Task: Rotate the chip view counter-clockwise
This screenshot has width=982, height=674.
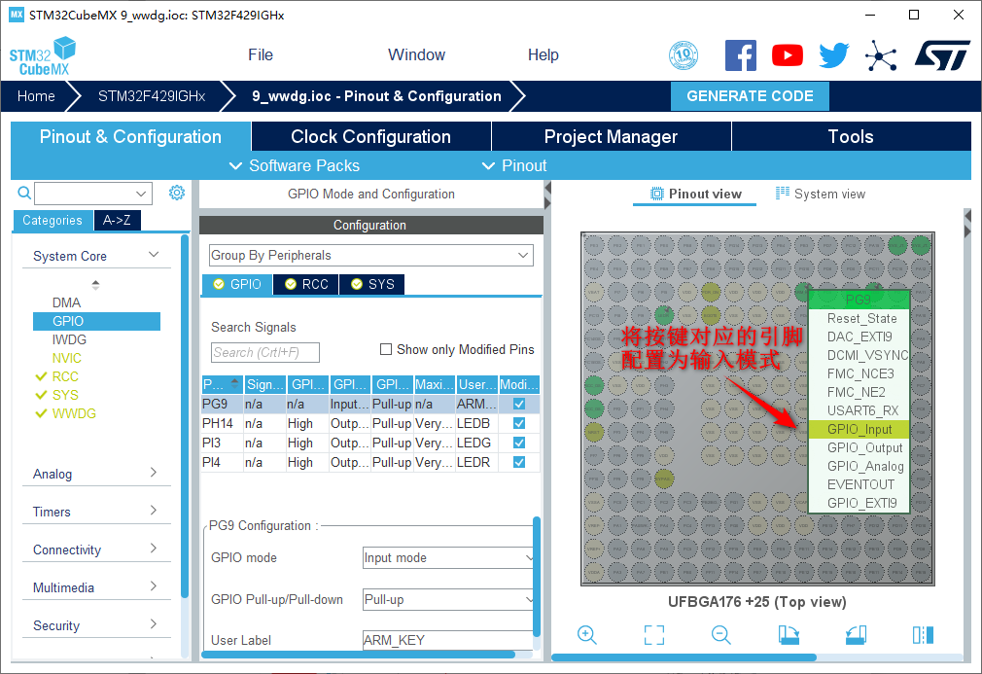Action: tap(856, 635)
